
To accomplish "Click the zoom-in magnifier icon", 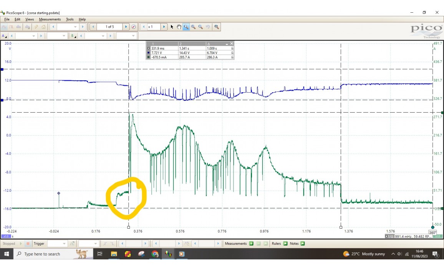I will coord(193,27).
